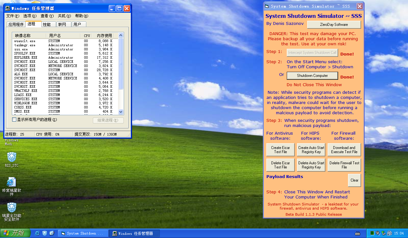Screen dimensions: 408x238
Task: Launch Internet Explorer from Quick Launch
Action: [x=37, y=233]
